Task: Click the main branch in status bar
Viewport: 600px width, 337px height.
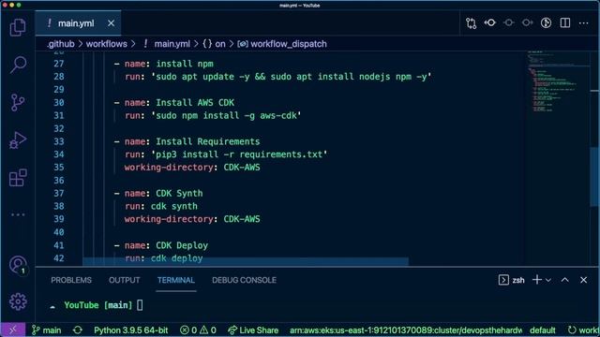Action: click(x=46, y=330)
